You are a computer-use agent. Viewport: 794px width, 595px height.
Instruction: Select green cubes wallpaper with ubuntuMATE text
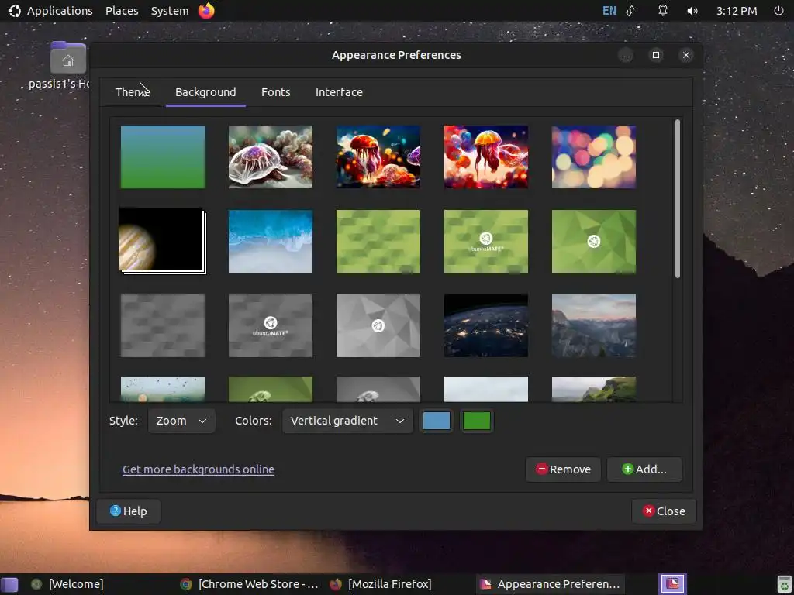click(486, 242)
